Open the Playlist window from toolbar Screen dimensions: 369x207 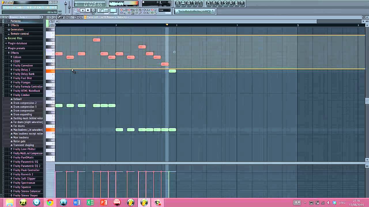[177, 3]
